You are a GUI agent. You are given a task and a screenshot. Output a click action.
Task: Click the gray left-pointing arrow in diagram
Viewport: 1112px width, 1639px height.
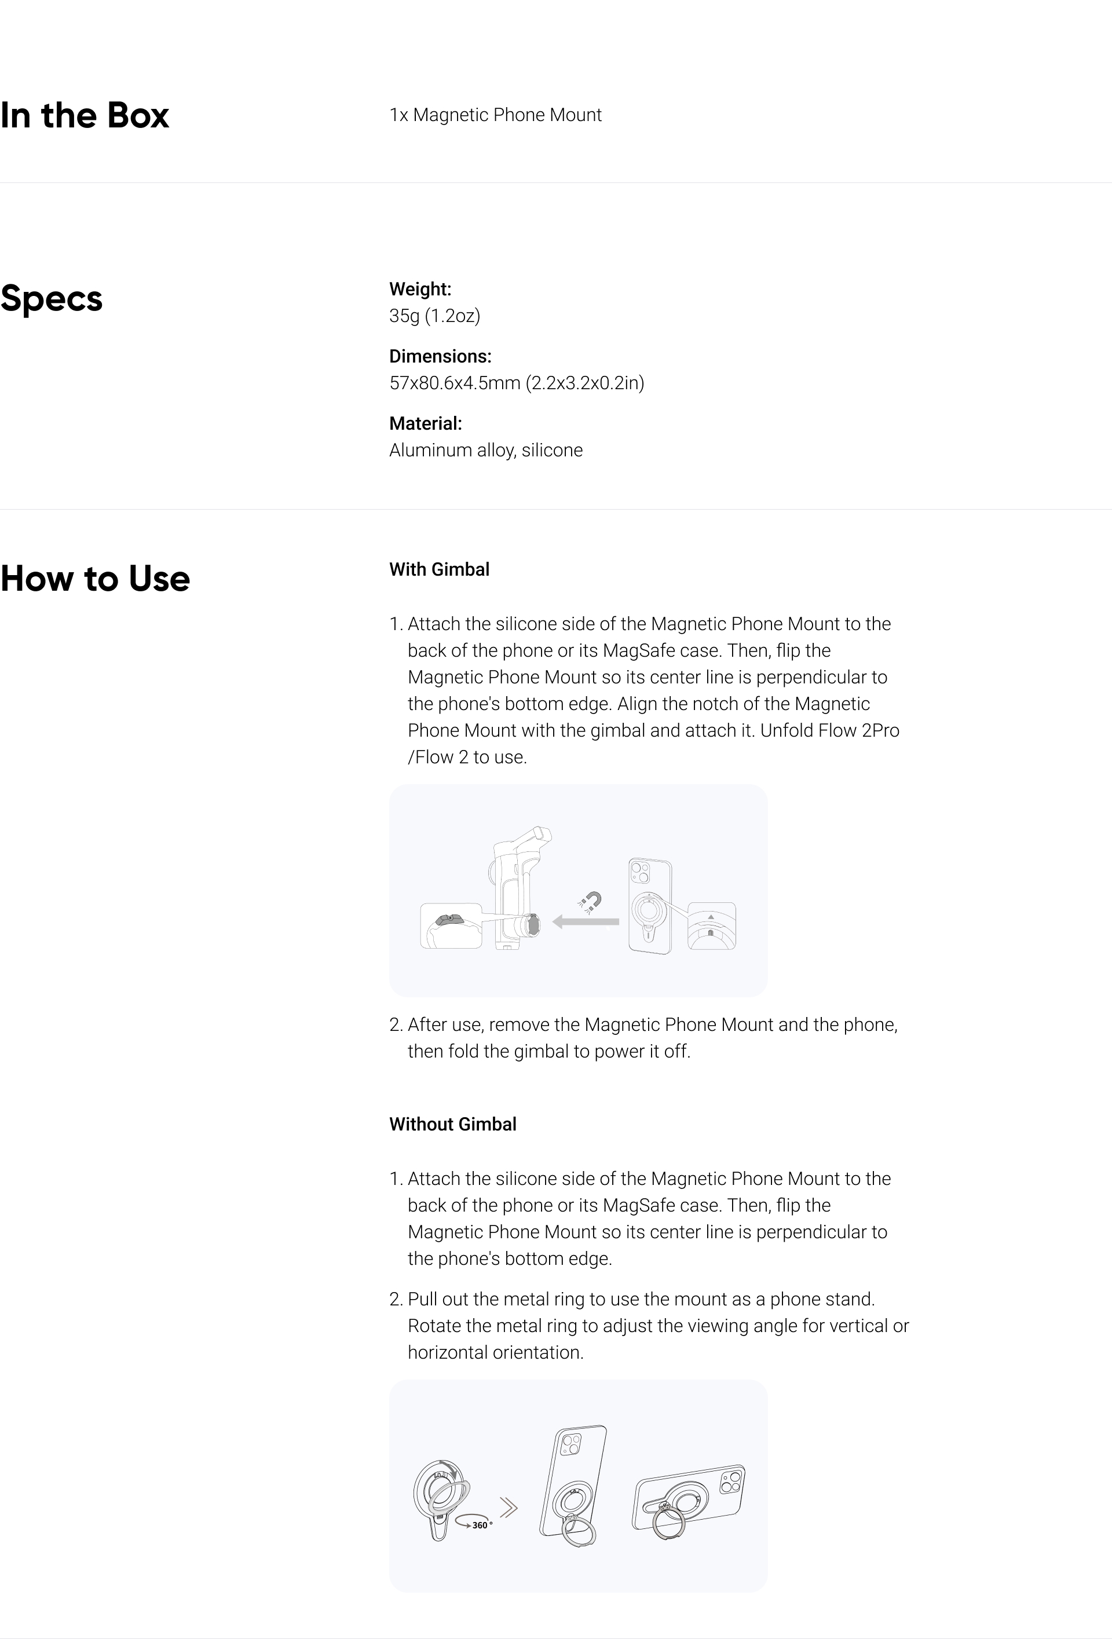[x=586, y=921]
